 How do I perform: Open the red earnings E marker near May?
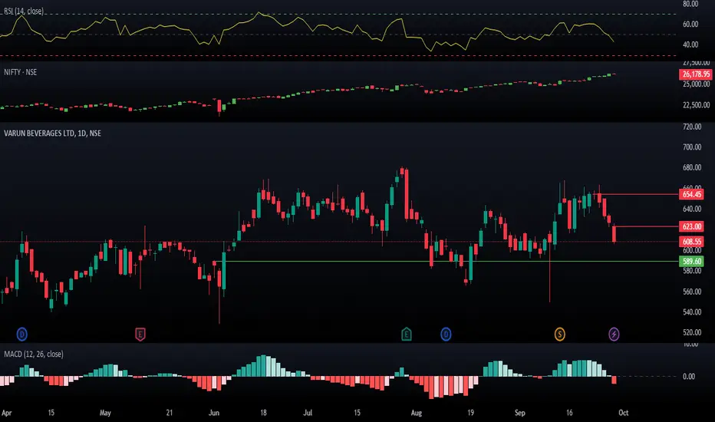tap(140, 335)
